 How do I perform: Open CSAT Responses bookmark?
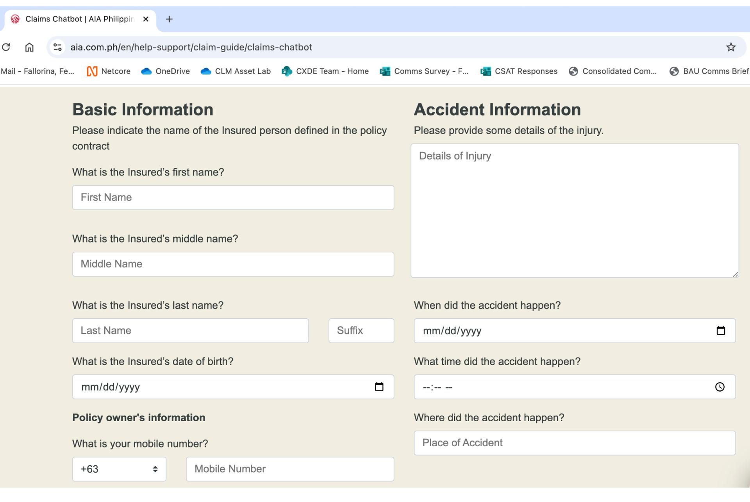[519, 71]
